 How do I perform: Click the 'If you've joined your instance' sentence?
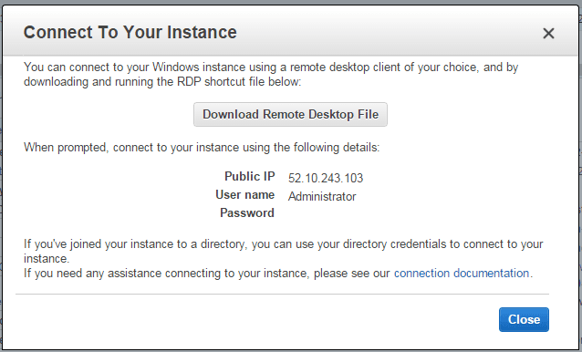tap(283, 244)
